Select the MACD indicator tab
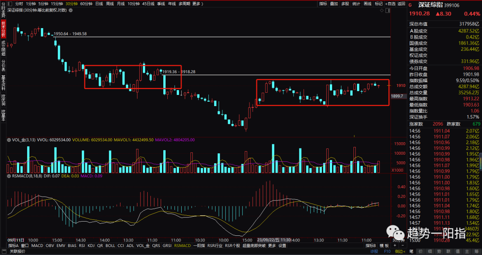 (x=37, y=246)
